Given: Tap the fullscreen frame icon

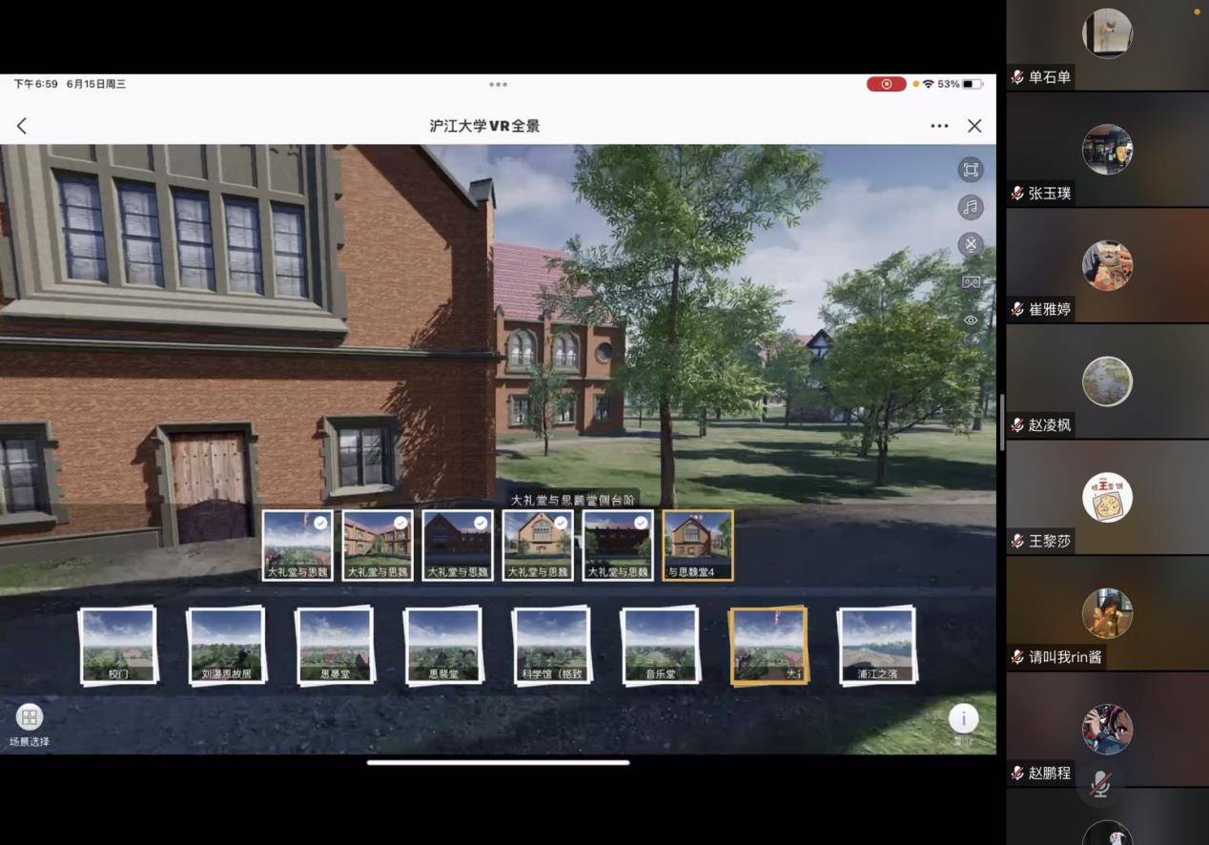Looking at the screenshot, I should click(971, 170).
